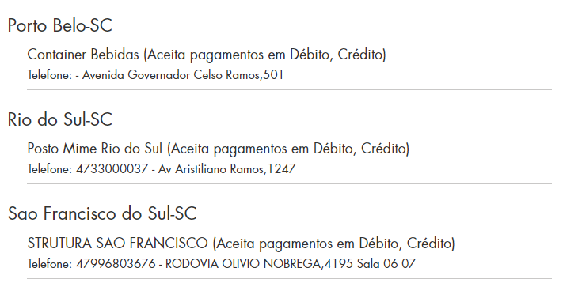Click phone number 4733000037
The image size is (582, 287).
(x=112, y=169)
